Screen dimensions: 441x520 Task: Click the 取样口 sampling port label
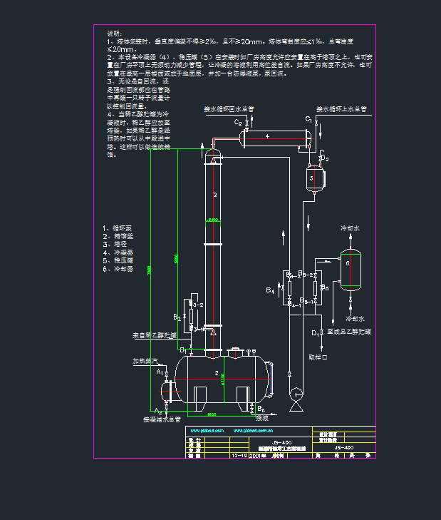pyautogui.click(x=318, y=355)
